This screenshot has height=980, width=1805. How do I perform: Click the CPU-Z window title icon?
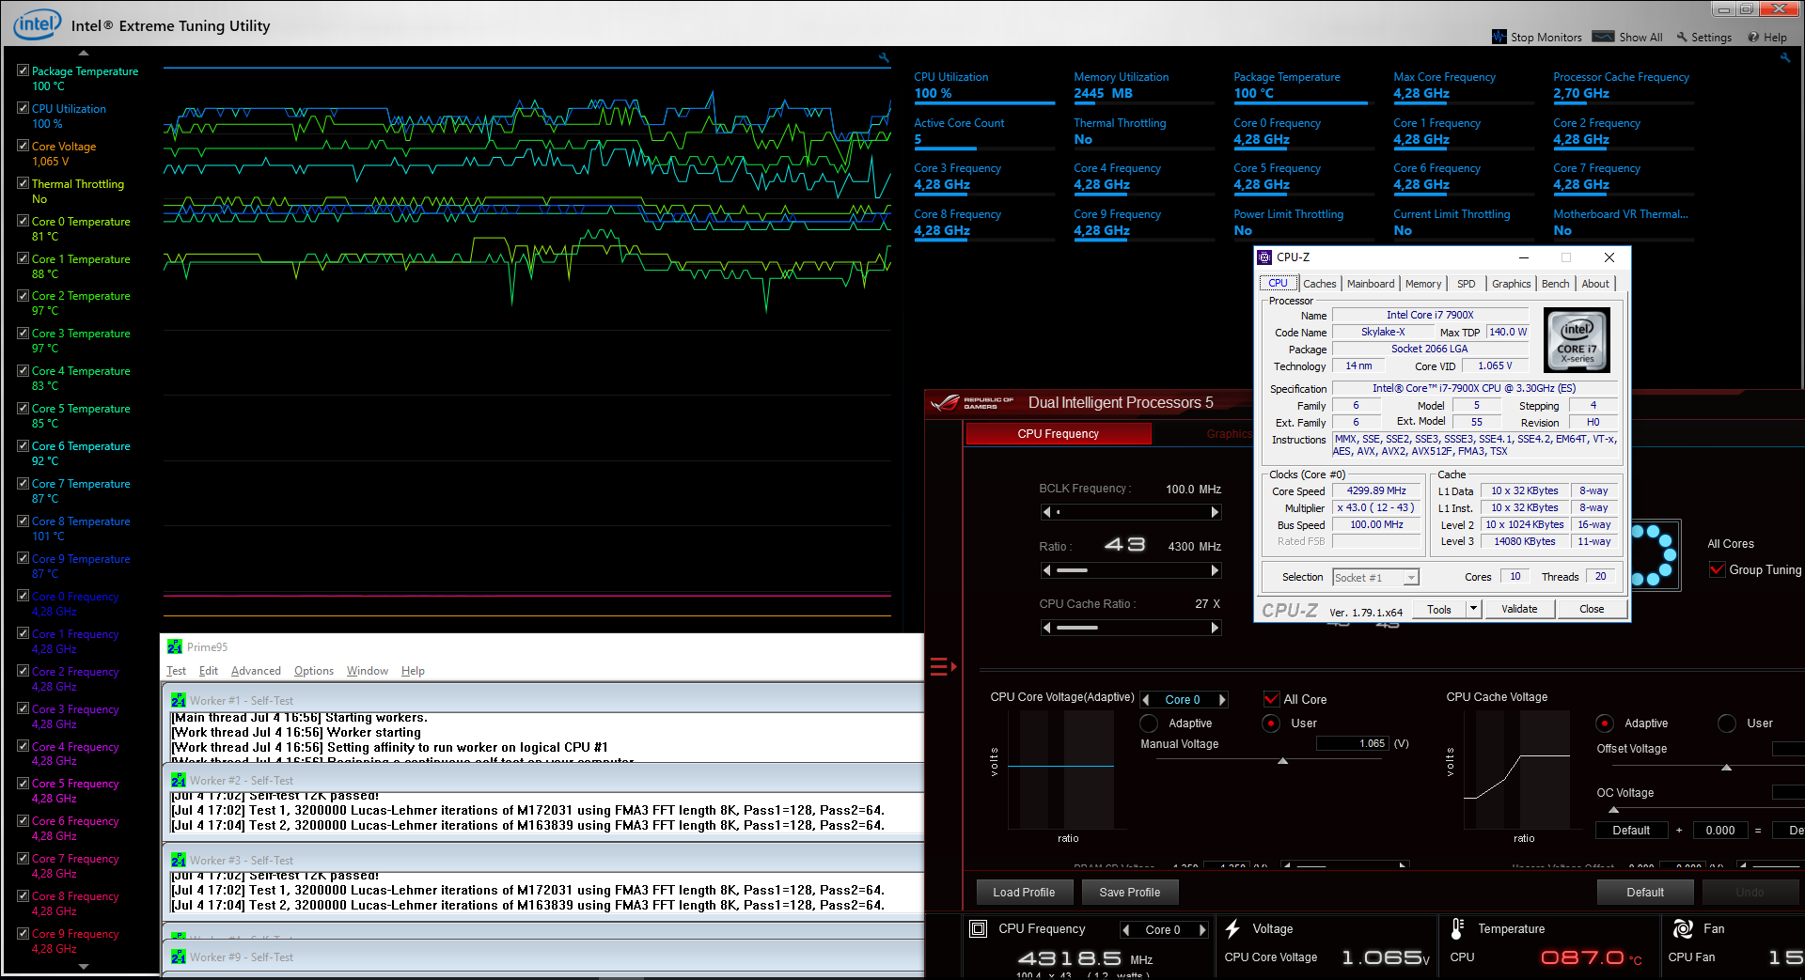(1264, 257)
